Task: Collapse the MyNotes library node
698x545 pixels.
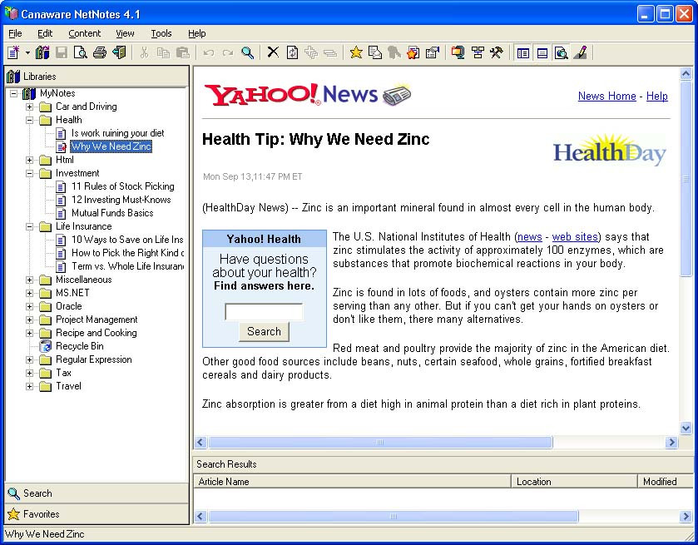Action: [14, 93]
